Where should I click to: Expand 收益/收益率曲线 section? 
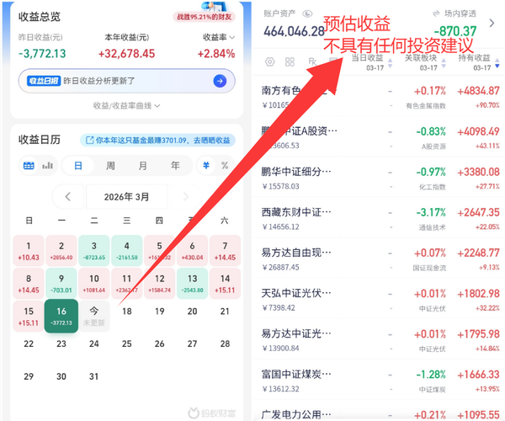pos(126,105)
